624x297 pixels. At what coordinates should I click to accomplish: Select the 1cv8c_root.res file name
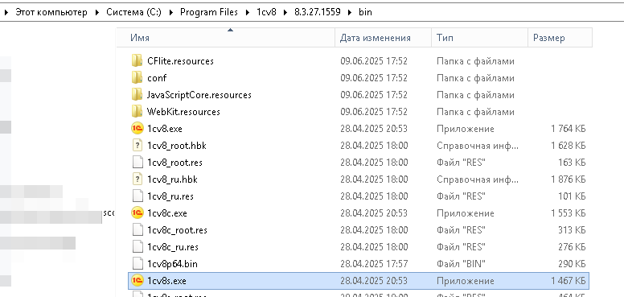click(x=177, y=230)
